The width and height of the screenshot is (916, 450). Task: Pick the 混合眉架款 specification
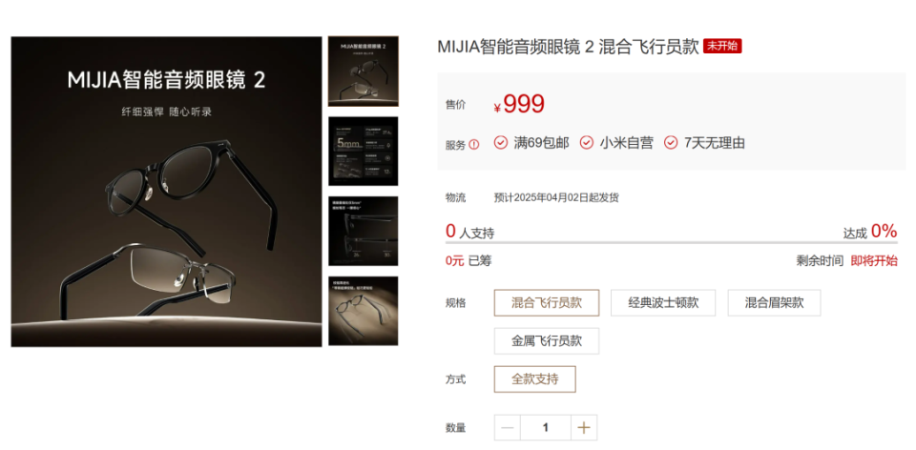774,303
